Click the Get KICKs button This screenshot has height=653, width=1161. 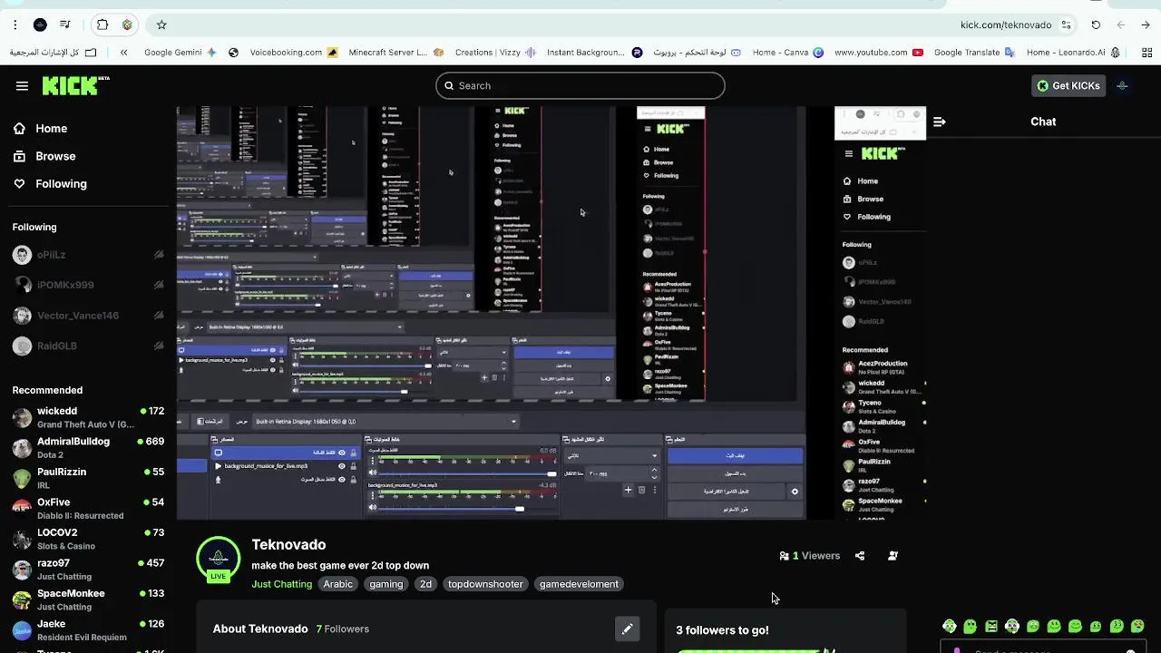click(x=1068, y=85)
